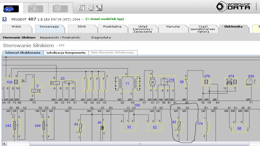Screen dimensions: 260x146
Task: Select the greyed truck vehicle icon
Action: tap(36, 9)
